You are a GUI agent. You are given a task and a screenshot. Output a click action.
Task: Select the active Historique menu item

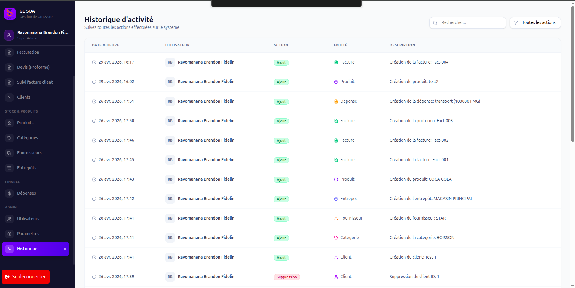click(x=35, y=249)
